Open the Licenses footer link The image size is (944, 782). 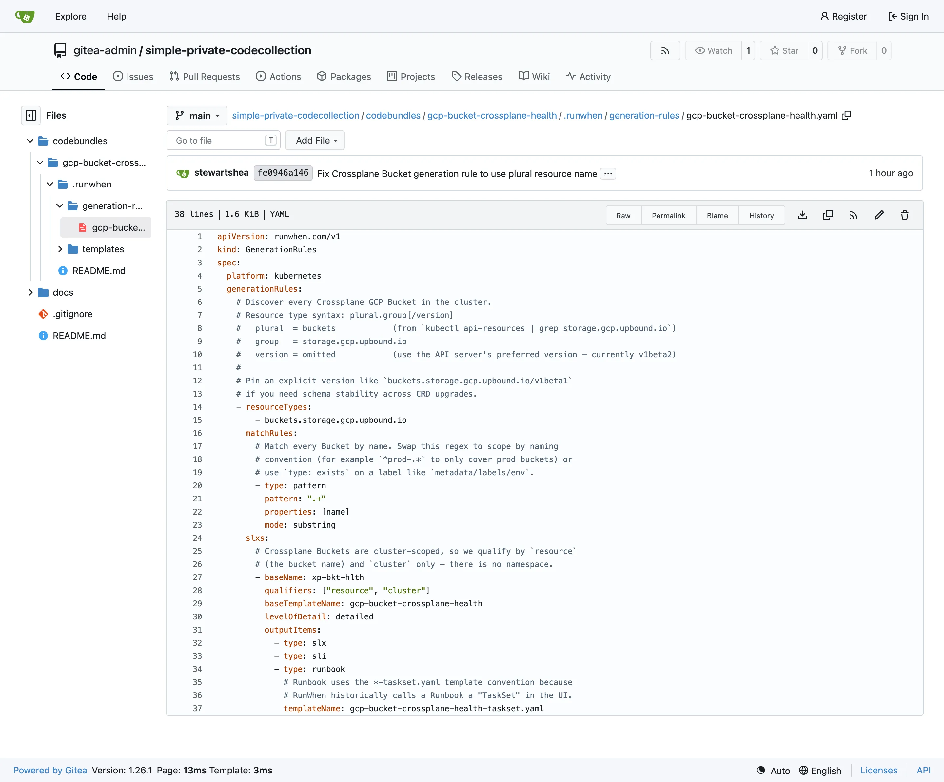point(879,770)
